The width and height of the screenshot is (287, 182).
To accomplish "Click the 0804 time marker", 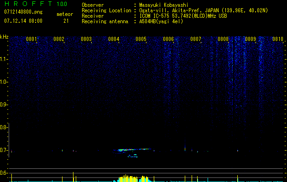I will pyautogui.click(x=114, y=39).
